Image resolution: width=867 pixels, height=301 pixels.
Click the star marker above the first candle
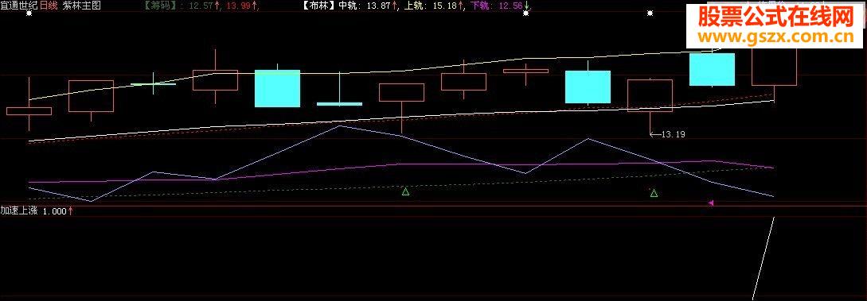29,14
